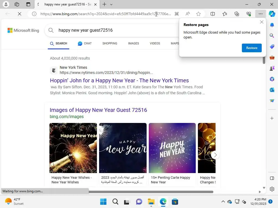Stop loading the page
Image resolution: width=278 pixels, height=208 pixels.
pyautogui.click(x=20, y=14)
